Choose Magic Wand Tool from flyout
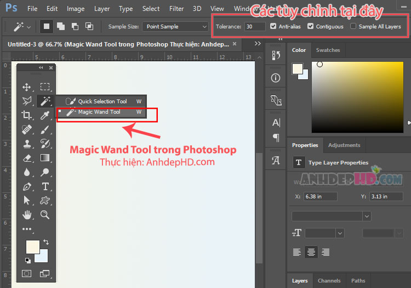This screenshot has height=288, width=411. pyautogui.click(x=101, y=112)
